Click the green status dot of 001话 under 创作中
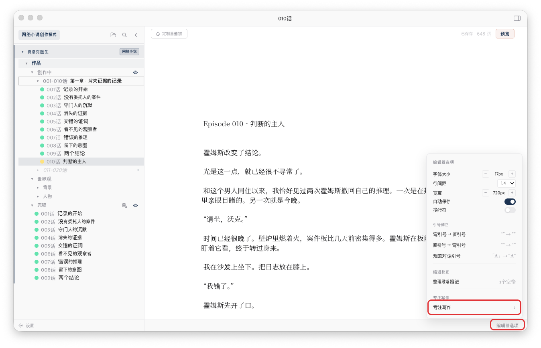541x348 pixels. click(x=42, y=89)
